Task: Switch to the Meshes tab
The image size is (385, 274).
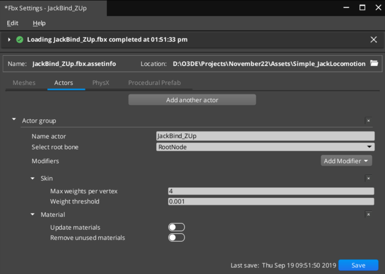Action: (x=24, y=82)
